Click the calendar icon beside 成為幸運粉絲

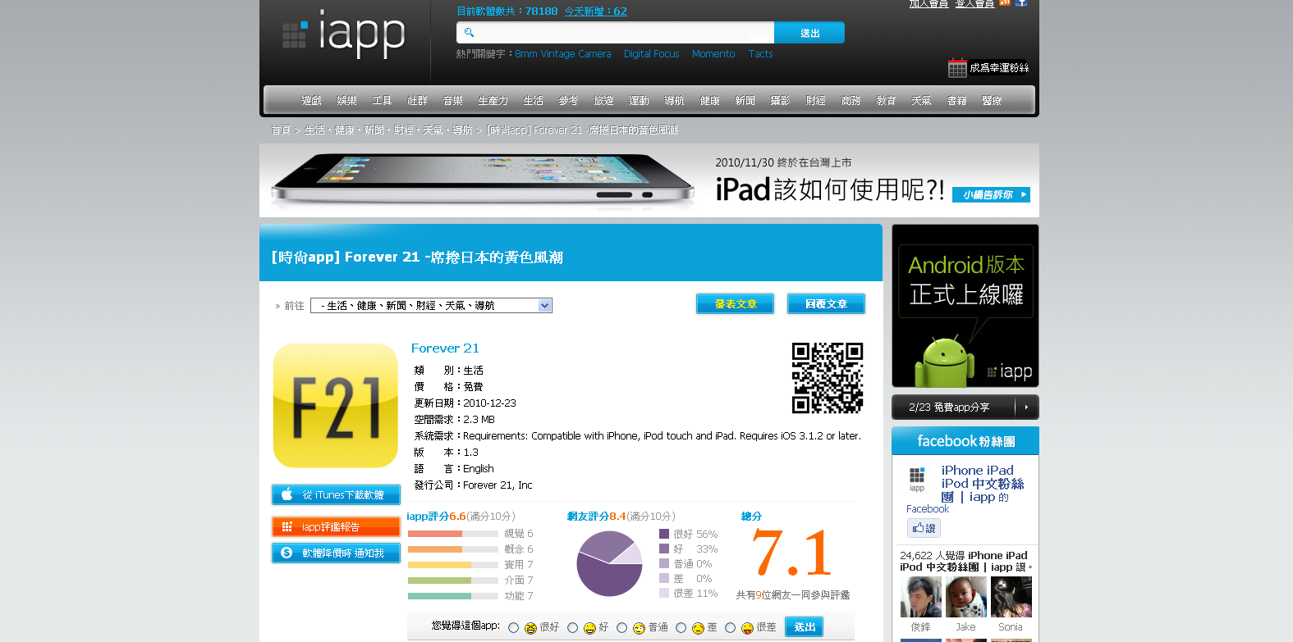956,68
